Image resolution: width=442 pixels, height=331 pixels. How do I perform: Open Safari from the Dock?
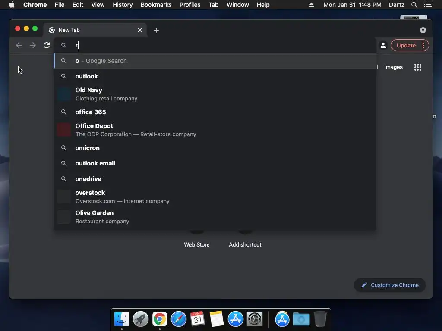(178, 319)
